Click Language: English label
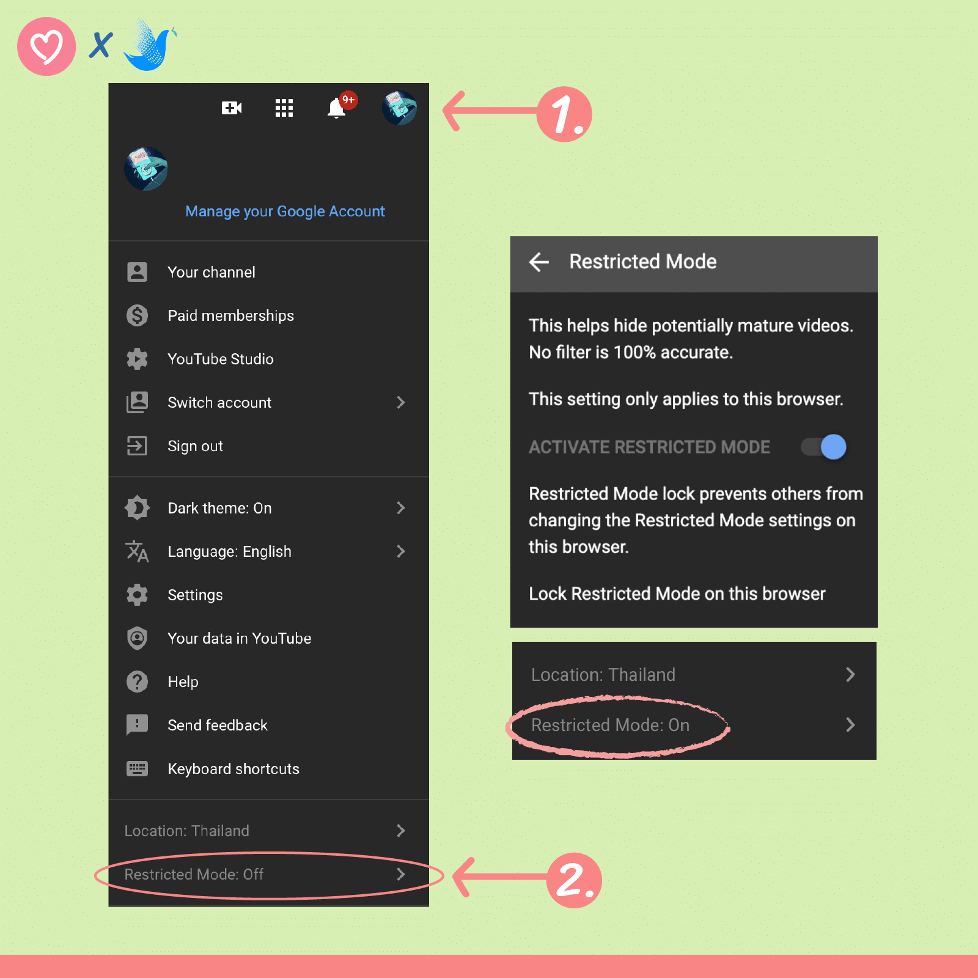This screenshot has height=978, width=978. (229, 551)
